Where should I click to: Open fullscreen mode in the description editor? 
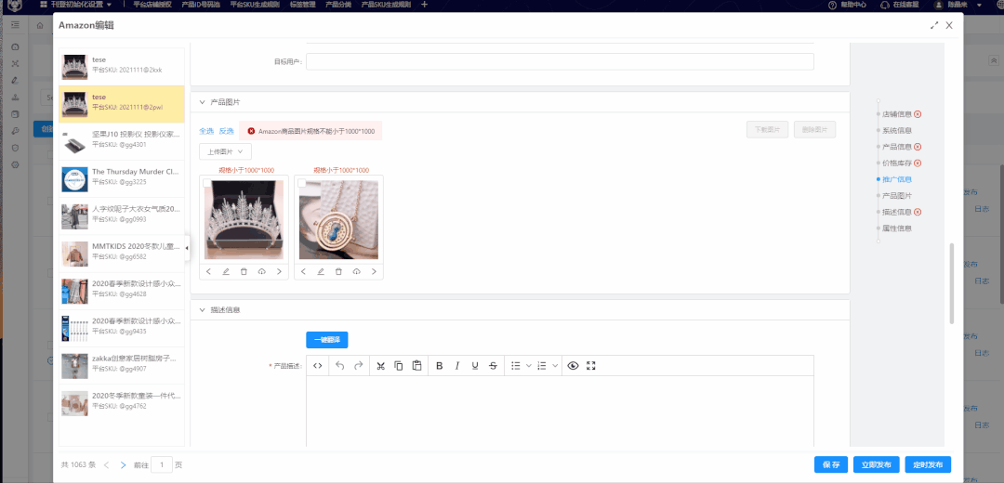point(590,366)
